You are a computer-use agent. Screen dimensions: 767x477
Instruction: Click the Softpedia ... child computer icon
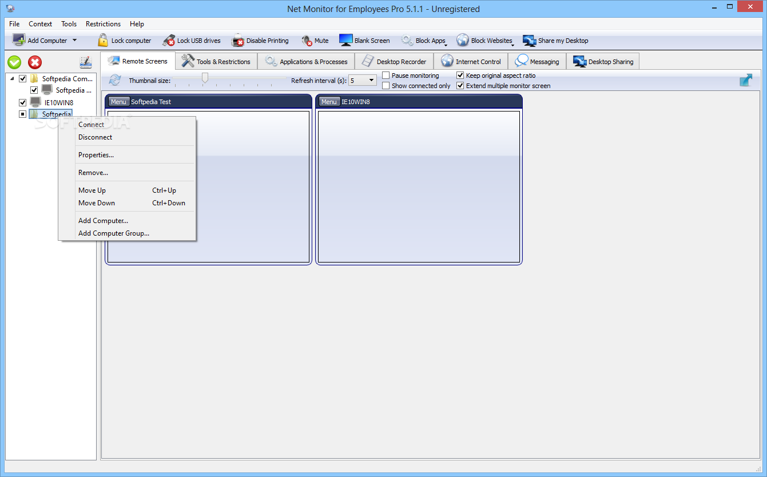coord(47,90)
